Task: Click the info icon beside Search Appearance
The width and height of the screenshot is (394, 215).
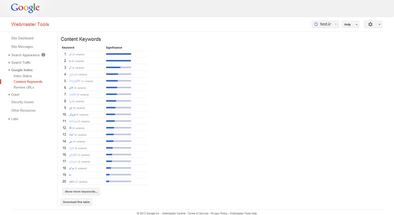Action: click(x=43, y=55)
